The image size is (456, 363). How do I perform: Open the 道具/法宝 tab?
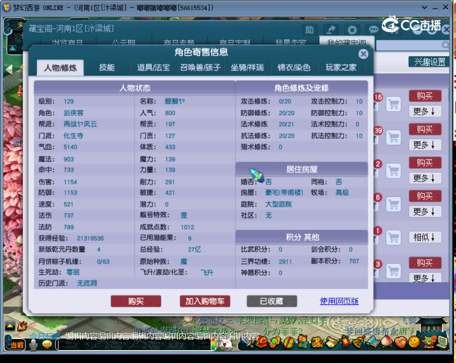point(154,67)
